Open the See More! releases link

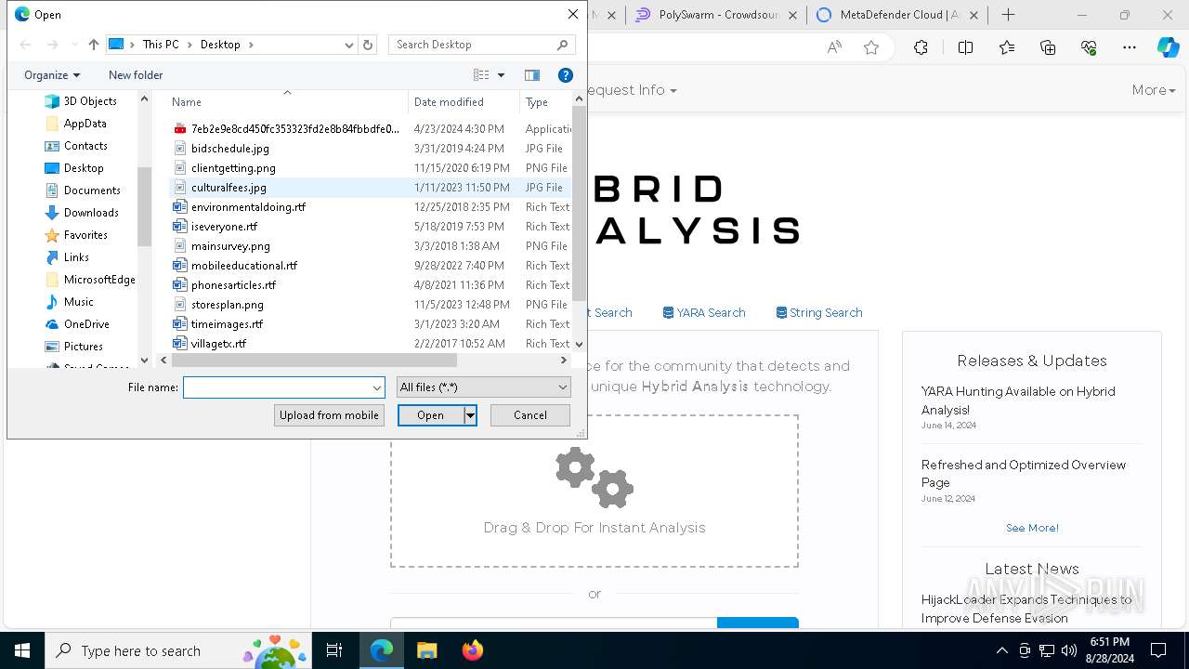[1032, 528]
